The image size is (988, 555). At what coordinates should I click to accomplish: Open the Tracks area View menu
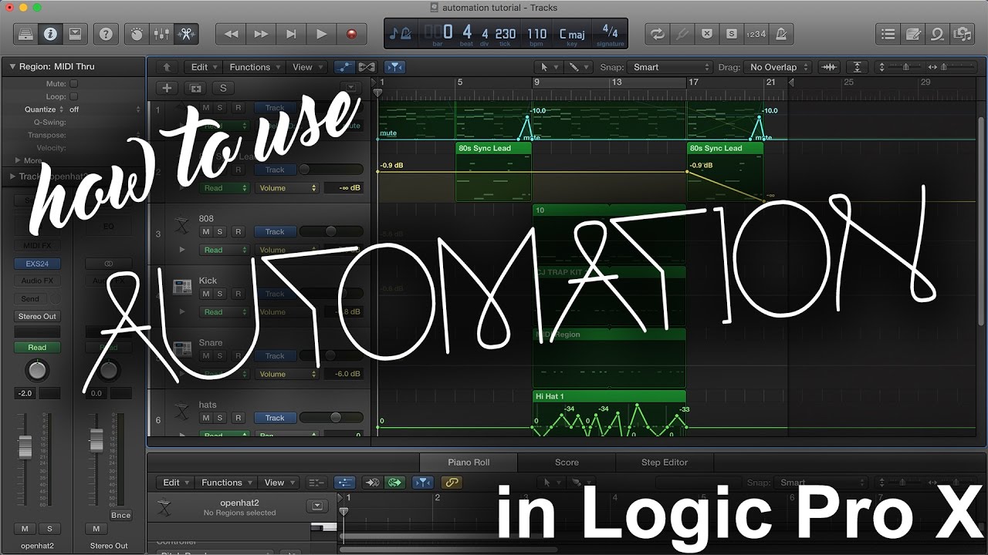(306, 67)
